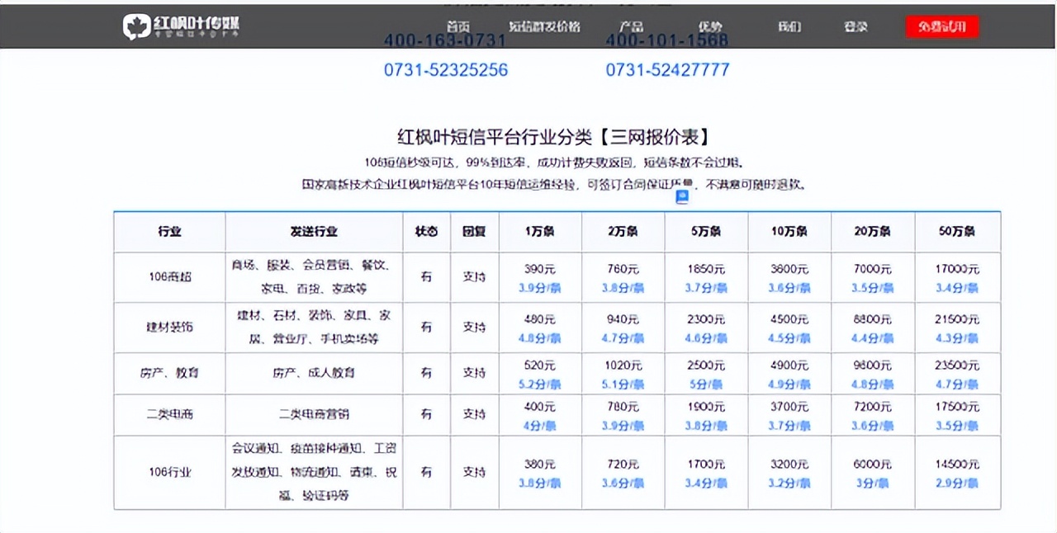This screenshot has height=533, width=1057.
Task: Select the 产品 menu item
Action: pos(632,26)
